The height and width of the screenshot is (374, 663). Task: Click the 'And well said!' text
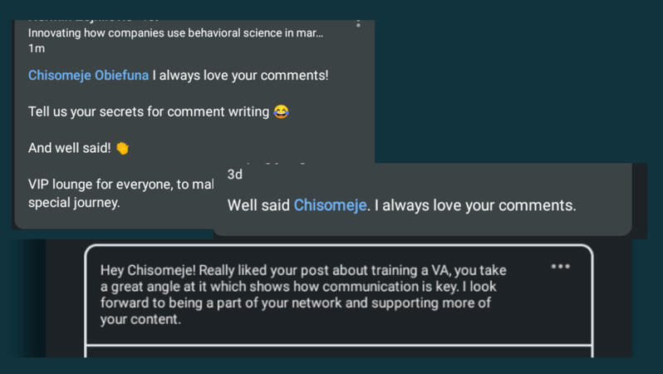tap(70, 148)
